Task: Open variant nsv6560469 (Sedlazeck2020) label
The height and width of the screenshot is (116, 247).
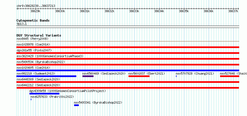Action: [104, 73]
